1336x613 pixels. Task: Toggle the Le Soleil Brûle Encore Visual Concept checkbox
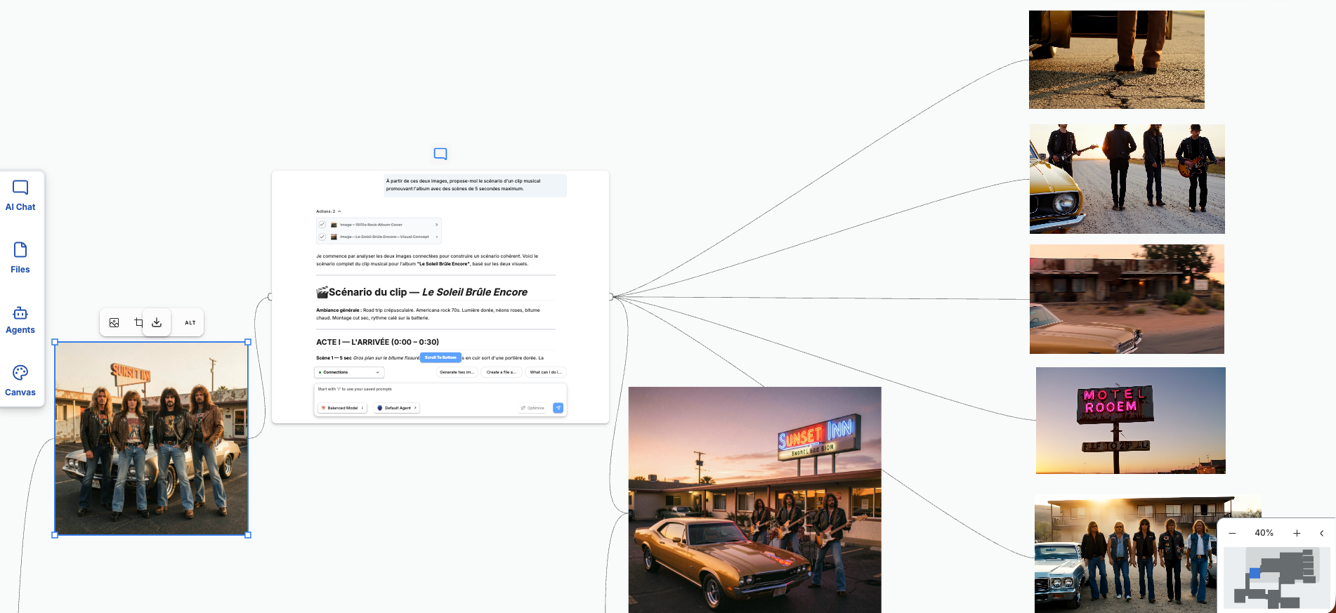pyautogui.click(x=322, y=237)
